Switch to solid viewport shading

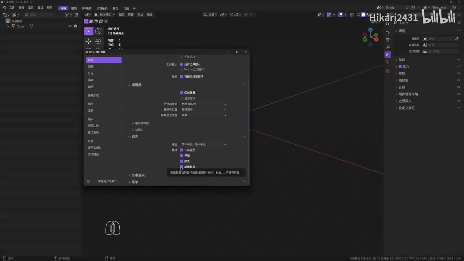coord(363,15)
